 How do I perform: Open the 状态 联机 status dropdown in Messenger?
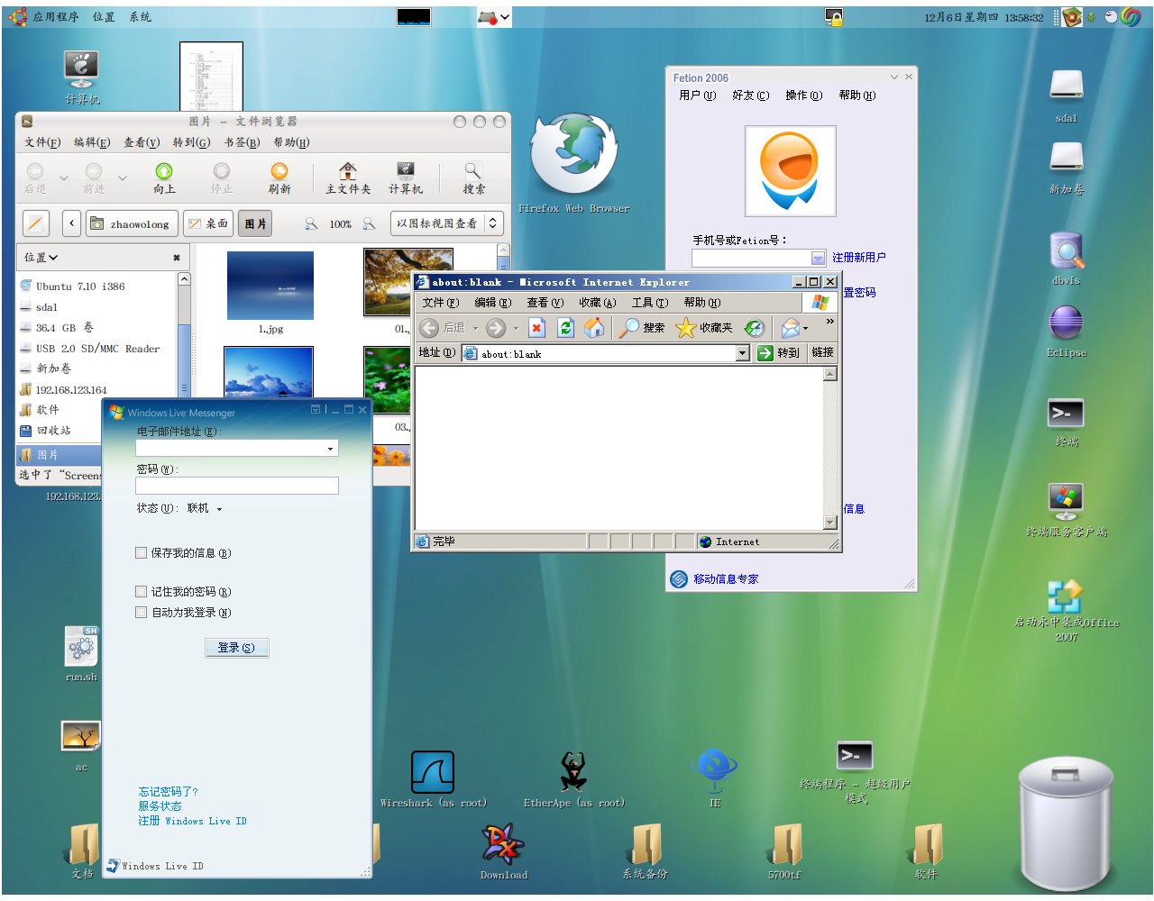coord(204,508)
